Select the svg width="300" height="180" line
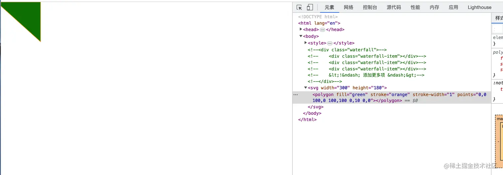The width and height of the screenshot is (503, 175). click(x=347, y=88)
